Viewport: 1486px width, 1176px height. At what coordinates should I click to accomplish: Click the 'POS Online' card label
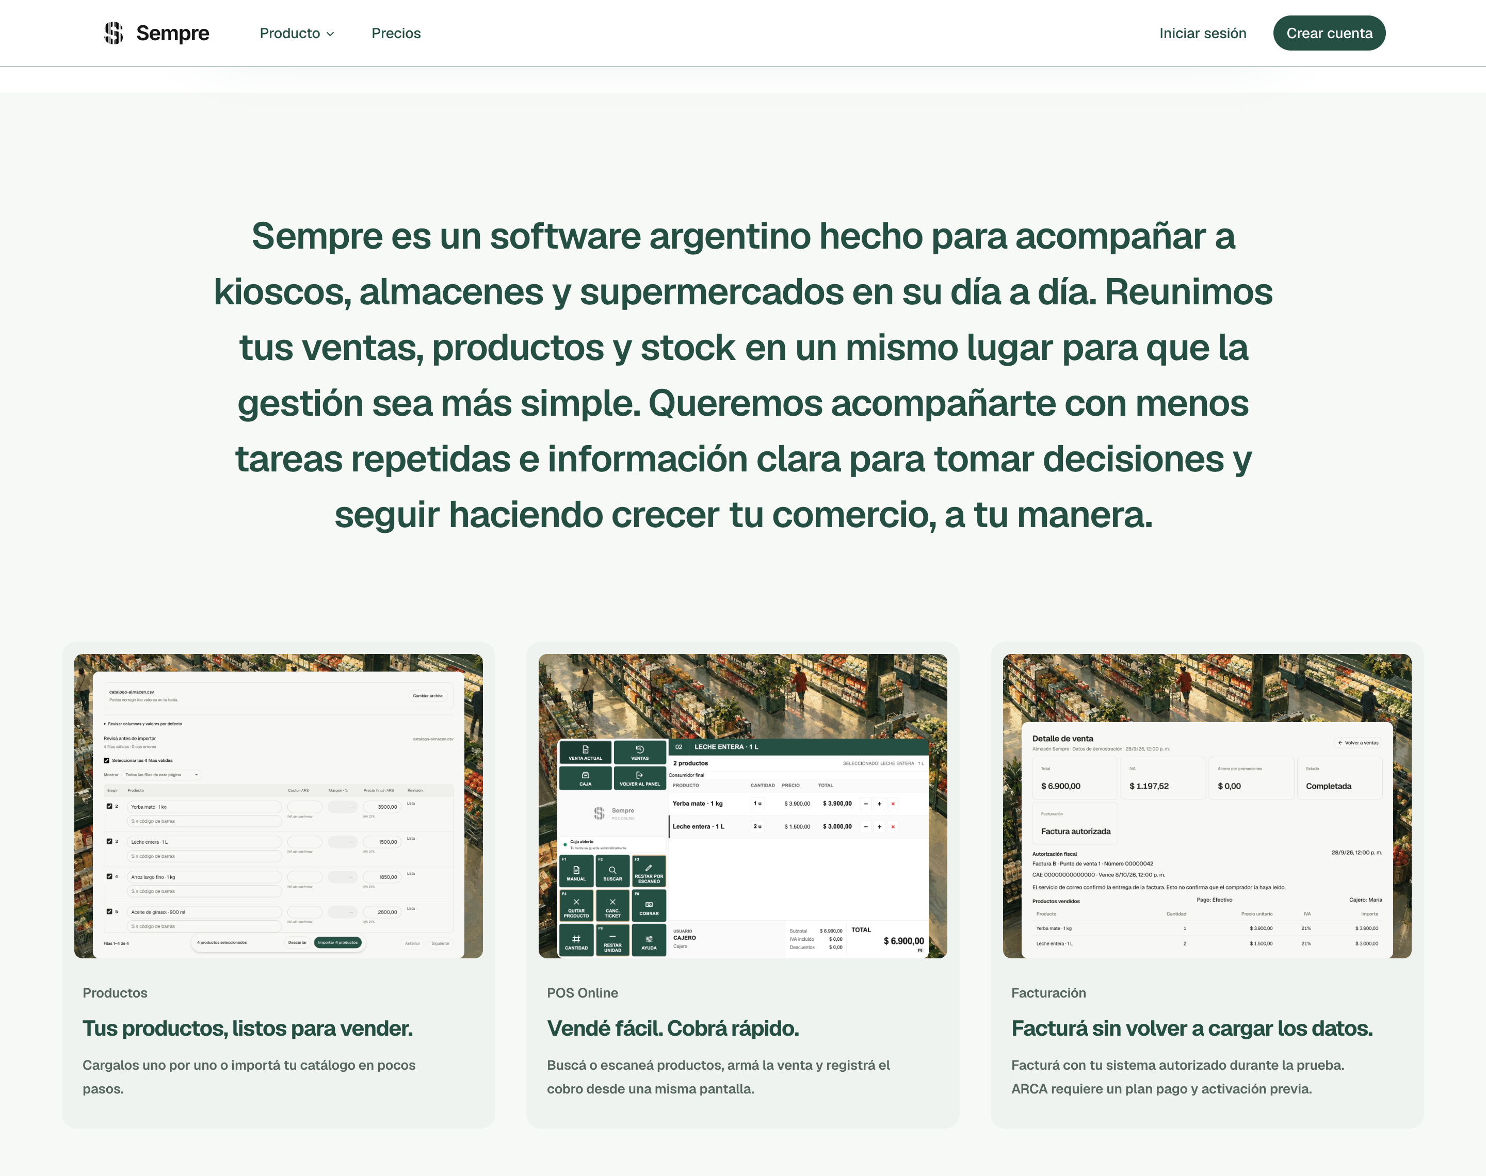[583, 993]
